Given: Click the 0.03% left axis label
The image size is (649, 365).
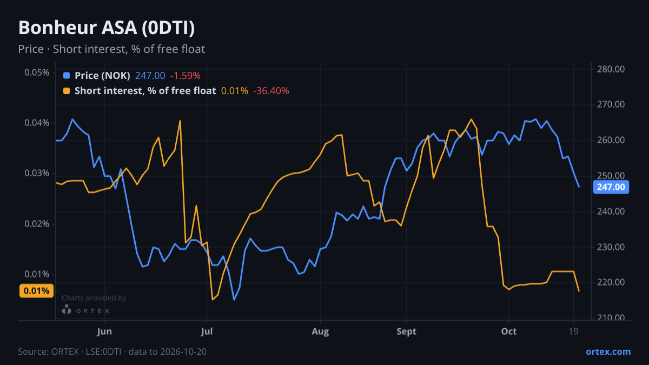Looking at the screenshot, I should point(37,173).
